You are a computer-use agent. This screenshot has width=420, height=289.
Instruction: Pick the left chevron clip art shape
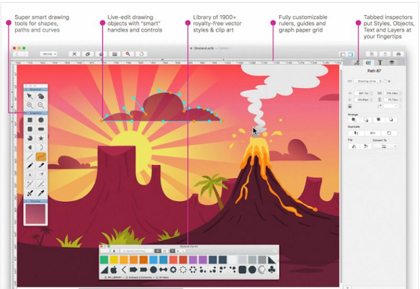click(123, 270)
